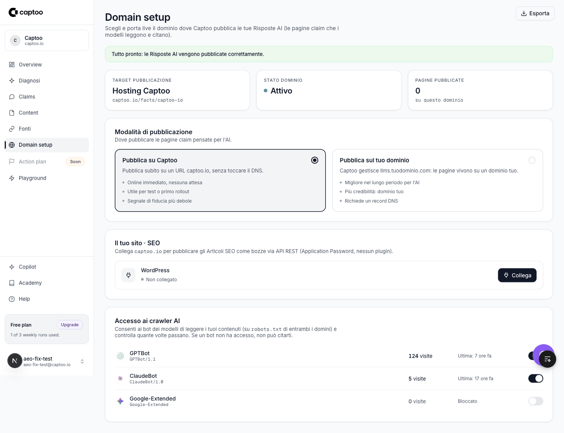Click the C workspace avatar circle
Image resolution: width=564 pixels, height=433 pixels.
[x=15, y=40]
